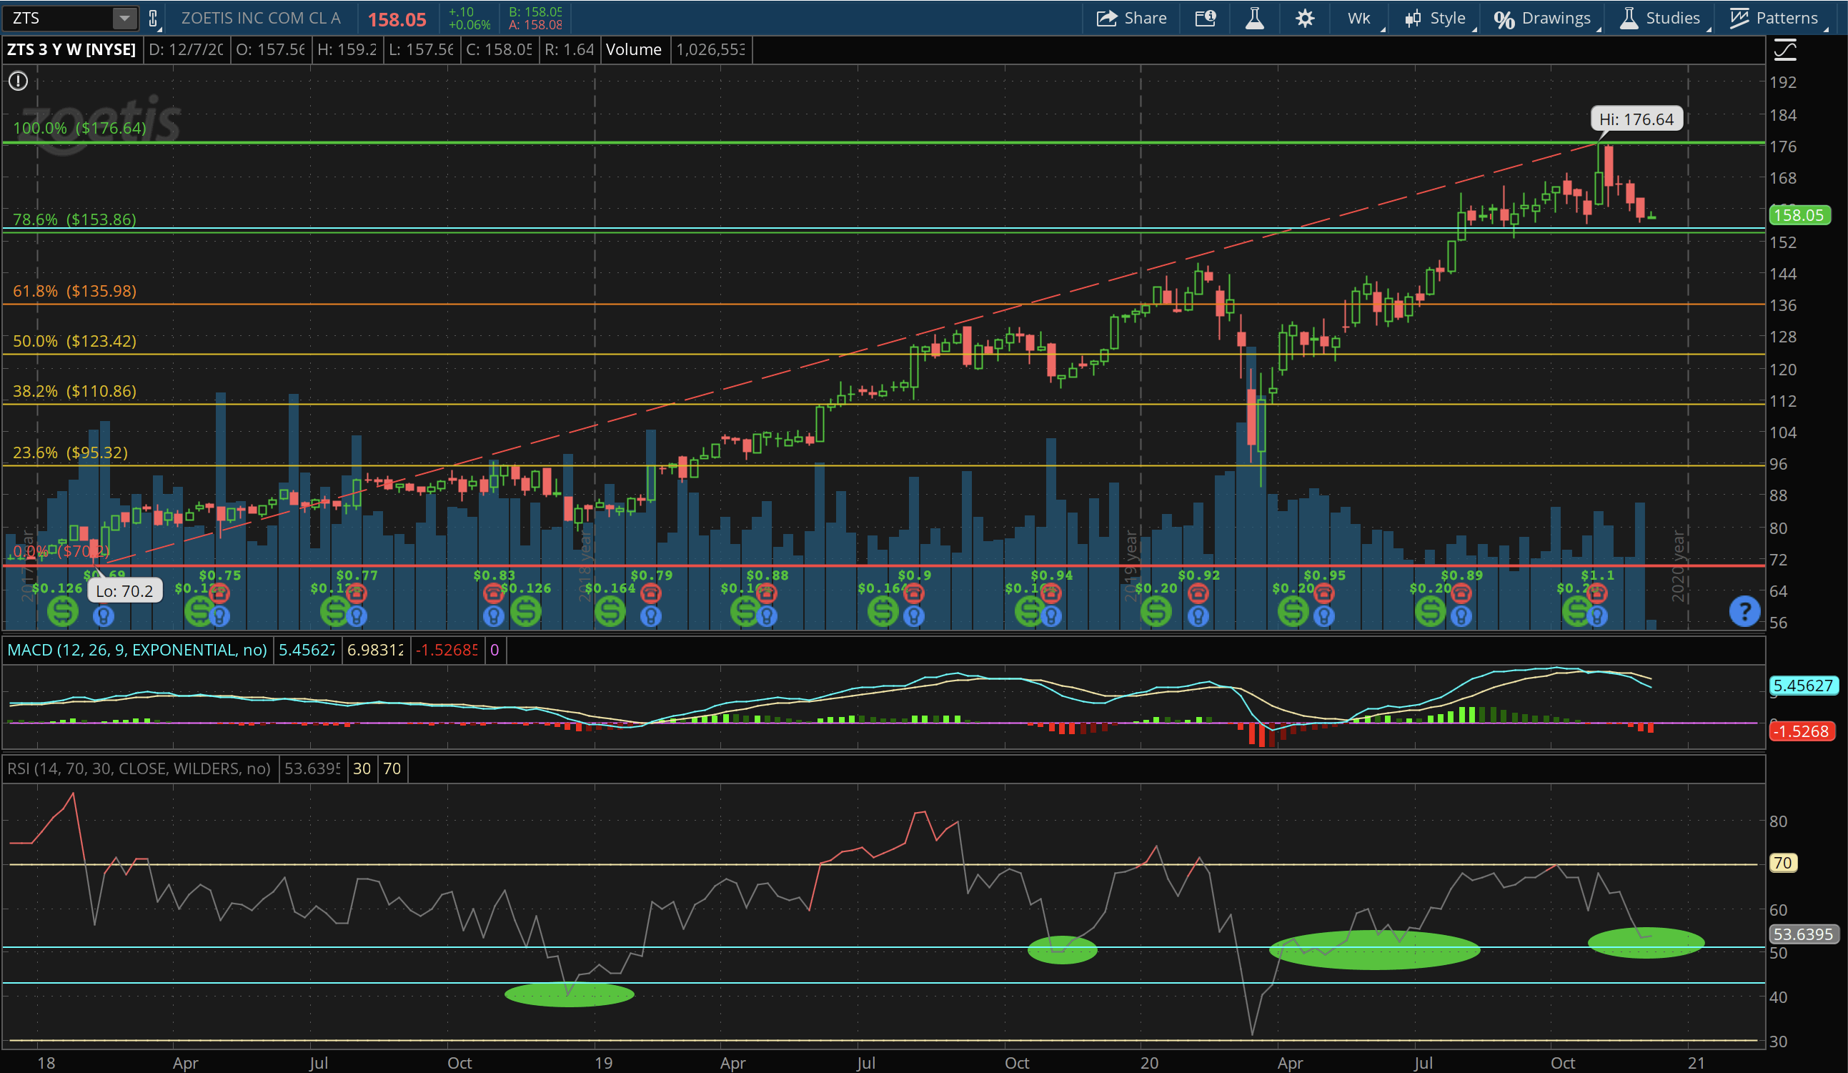Screen dimensions: 1848x1073
Task: Click the blue question mark help icon
Action: [1744, 611]
